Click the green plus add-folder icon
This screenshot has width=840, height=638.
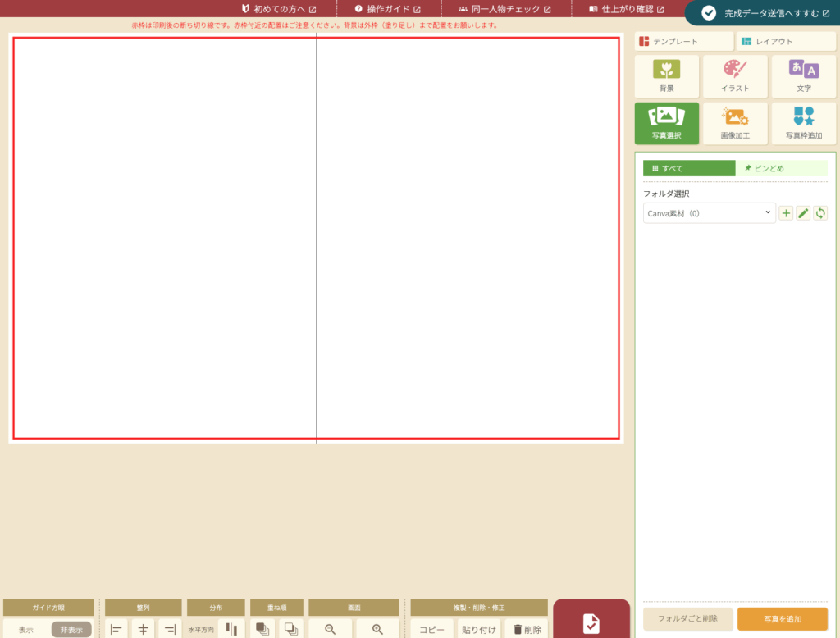coord(786,213)
